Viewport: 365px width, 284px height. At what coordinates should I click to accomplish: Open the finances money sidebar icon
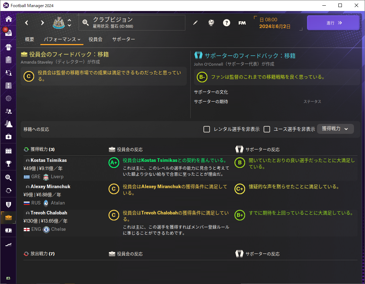(9, 230)
